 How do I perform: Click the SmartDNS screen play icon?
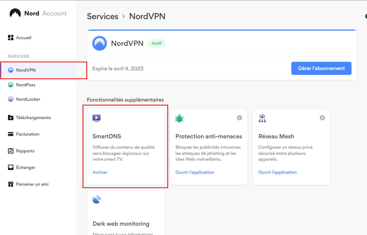[97, 118]
